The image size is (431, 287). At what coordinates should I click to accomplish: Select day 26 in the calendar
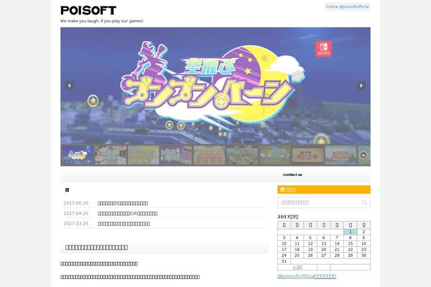[x=310, y=255]
